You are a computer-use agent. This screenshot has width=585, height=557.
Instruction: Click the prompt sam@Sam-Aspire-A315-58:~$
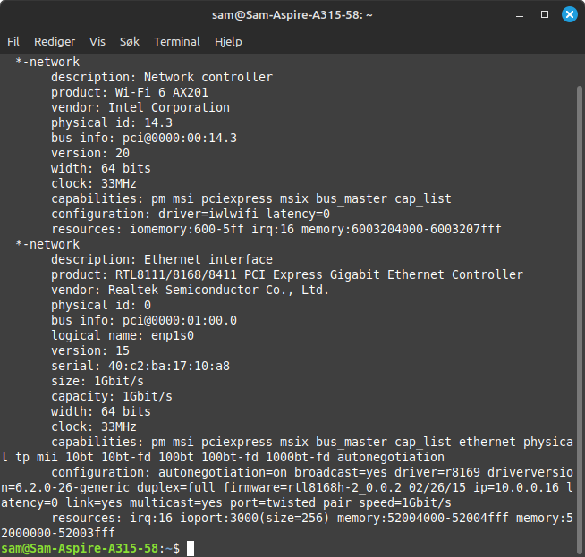(90, 548)
